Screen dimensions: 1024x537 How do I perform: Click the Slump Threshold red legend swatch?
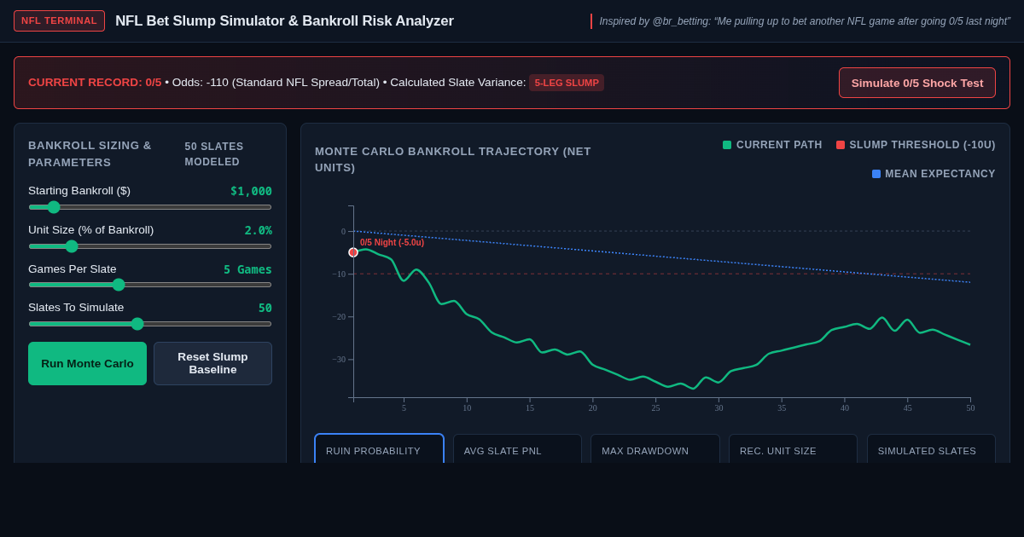coord(841,145)
